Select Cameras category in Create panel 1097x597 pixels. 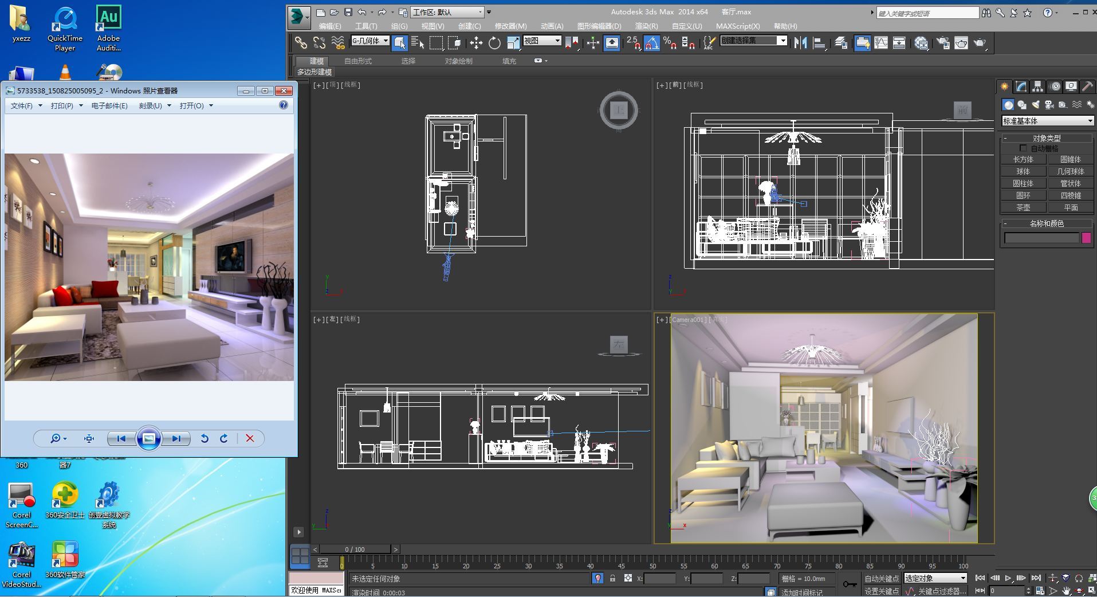coord(1049,104)
